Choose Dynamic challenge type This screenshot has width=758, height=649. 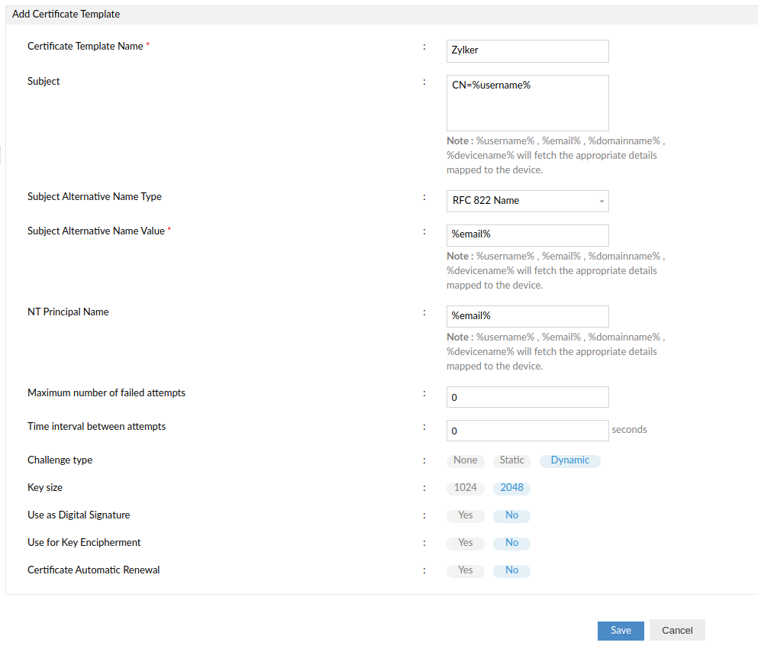(569, 460)
